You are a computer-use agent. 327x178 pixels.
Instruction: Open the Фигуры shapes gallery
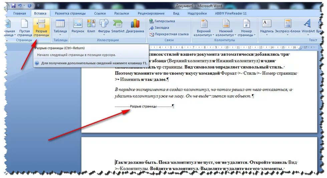pyautogui.click(x=104, y=27)
